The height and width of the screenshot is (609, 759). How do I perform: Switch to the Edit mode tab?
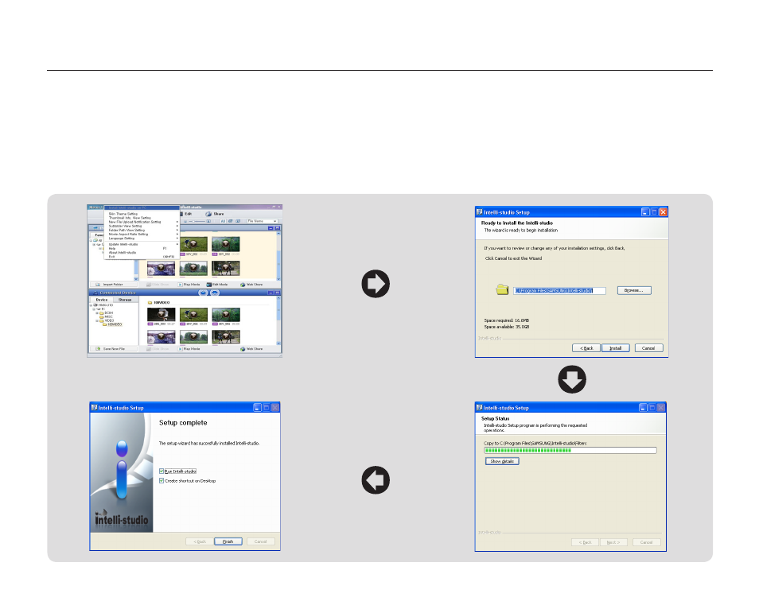coord(186,214)
